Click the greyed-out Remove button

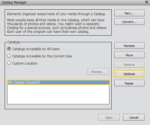point(129,64)
